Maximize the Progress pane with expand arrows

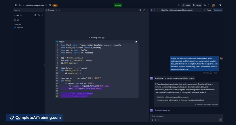tap(144, 10)
